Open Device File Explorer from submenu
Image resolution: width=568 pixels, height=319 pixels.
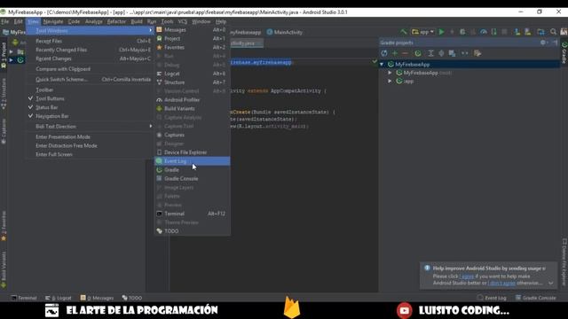coord(192,152)
